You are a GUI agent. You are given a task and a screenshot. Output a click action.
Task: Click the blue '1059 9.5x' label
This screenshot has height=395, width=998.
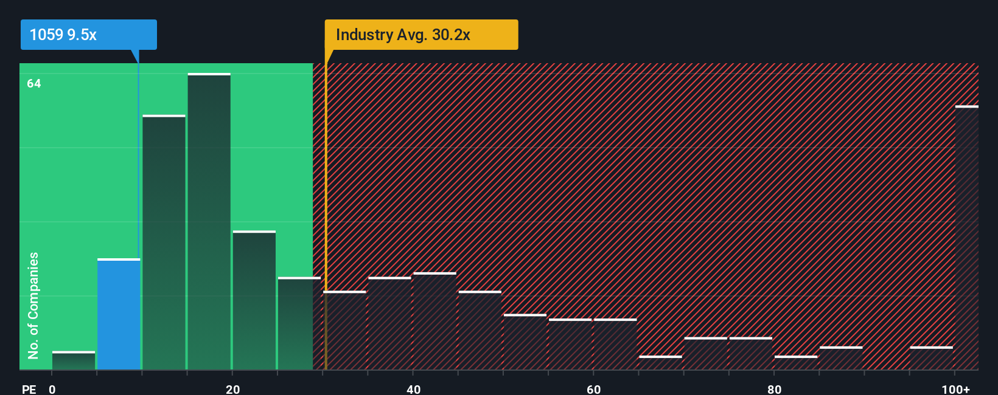coord(89,35)
